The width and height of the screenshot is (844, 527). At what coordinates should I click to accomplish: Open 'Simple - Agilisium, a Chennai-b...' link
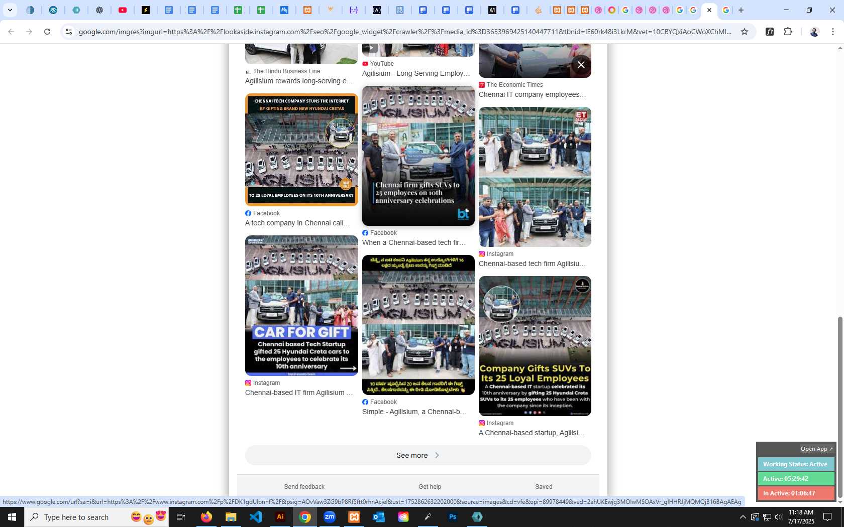pyautogui.click(x=414, y=412)
